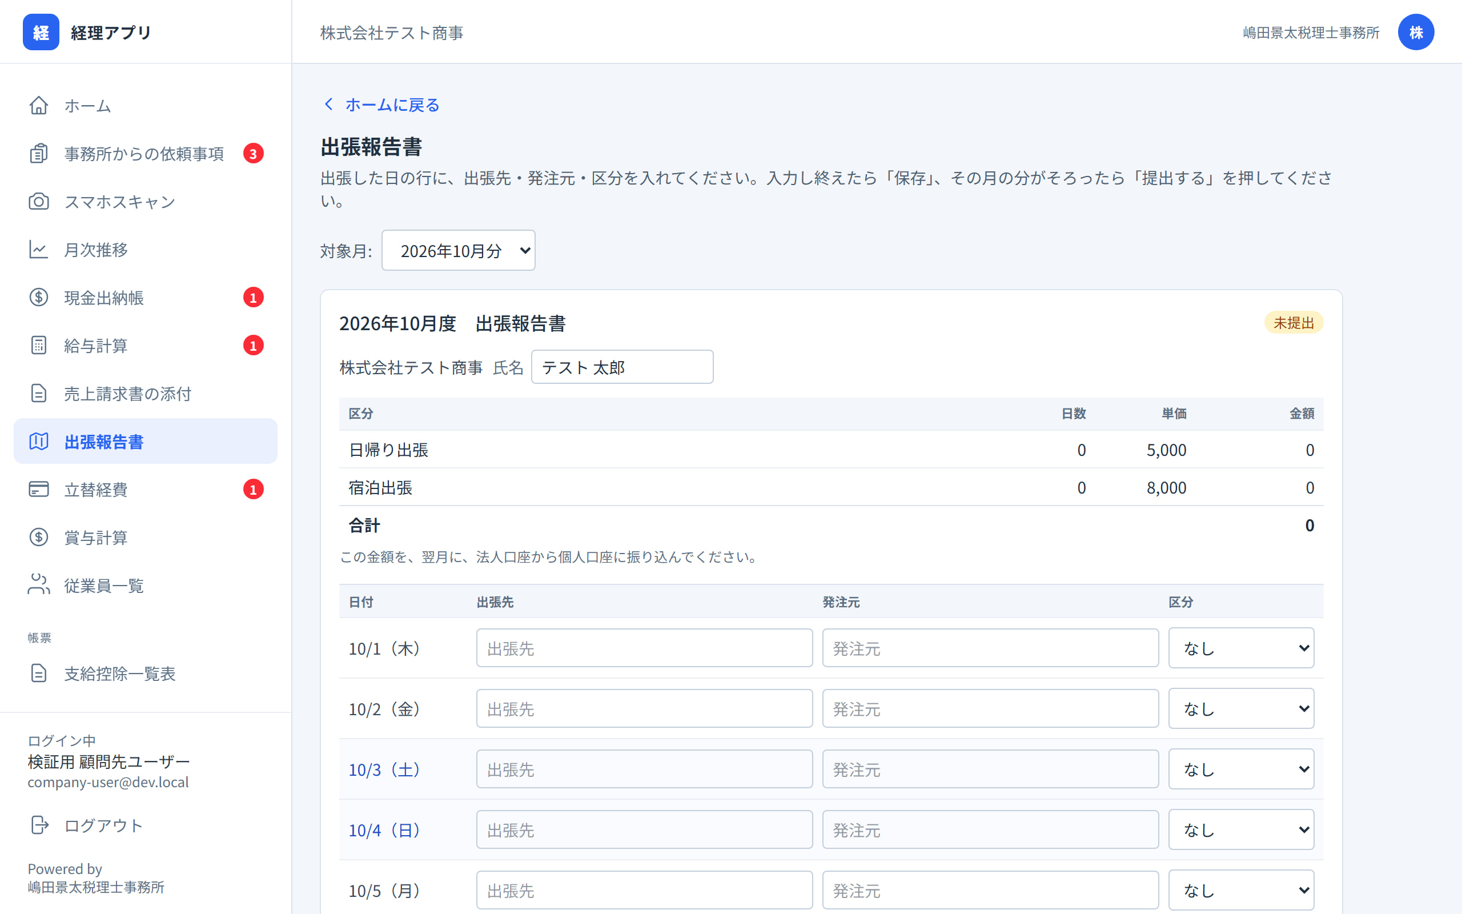
Task: Click the 出張先 field for 10/2（金）
Action: (644, 708)
